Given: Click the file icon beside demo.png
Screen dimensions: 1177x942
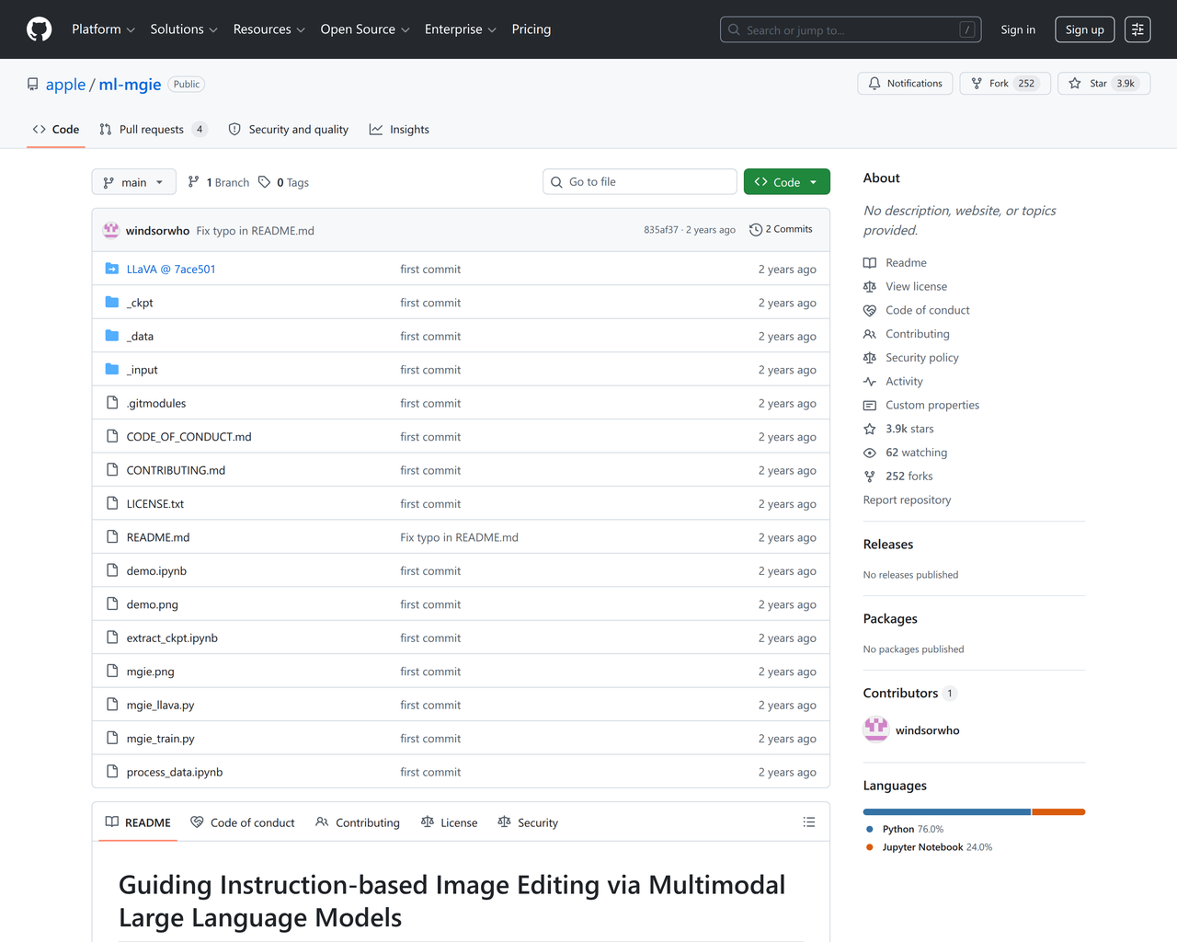Looking at the screenshot, I should tap(112, 604).
